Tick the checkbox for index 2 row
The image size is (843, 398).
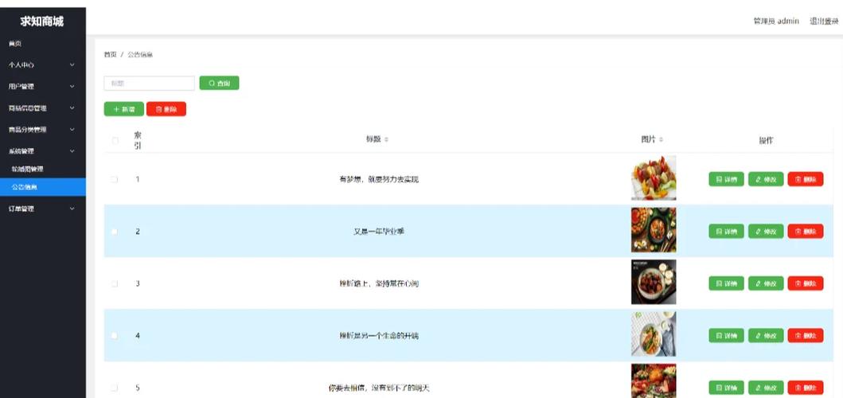tap(115, 232)
